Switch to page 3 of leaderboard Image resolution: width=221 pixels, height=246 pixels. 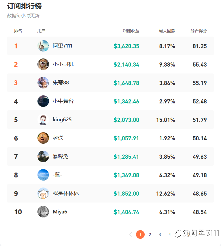[160, 234]
